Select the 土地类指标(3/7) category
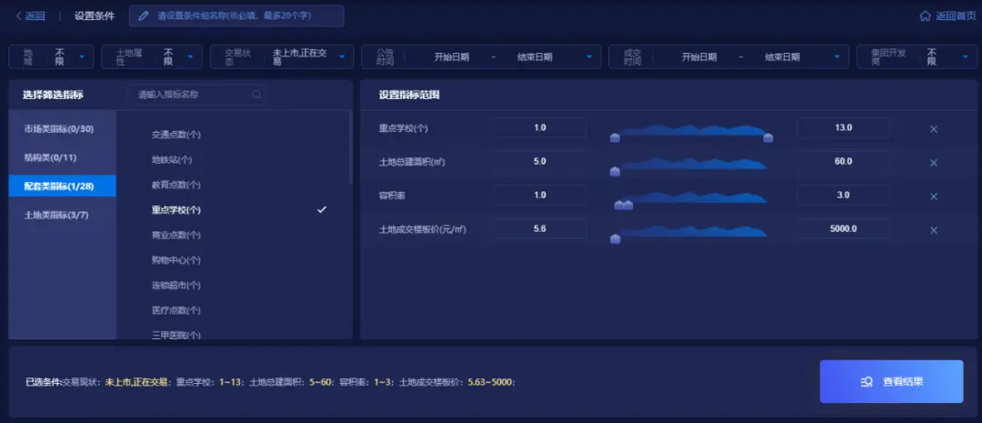Screen dimensions: 982x423 [x=62, y=215]
